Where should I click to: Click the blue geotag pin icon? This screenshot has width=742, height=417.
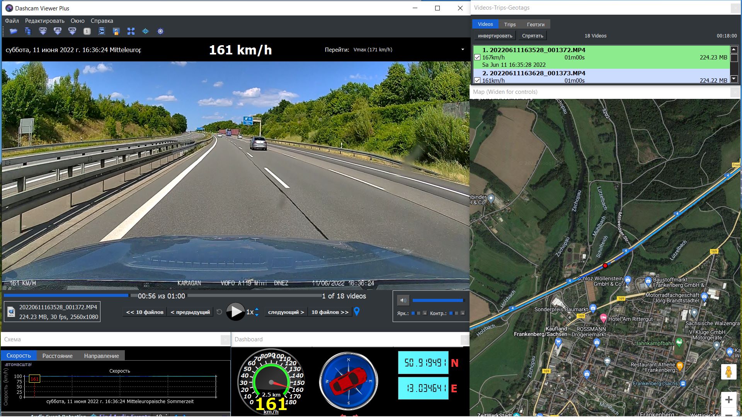point(357,312)
